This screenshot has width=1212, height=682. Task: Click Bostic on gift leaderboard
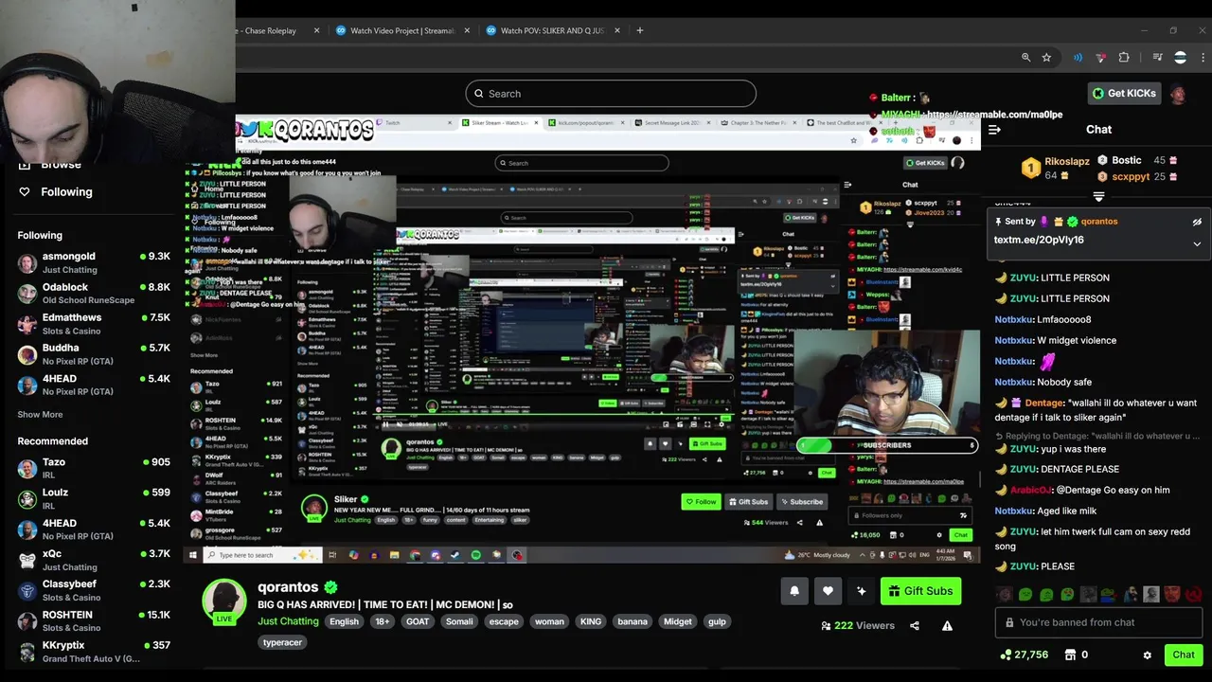click(x=1127, y=160)
